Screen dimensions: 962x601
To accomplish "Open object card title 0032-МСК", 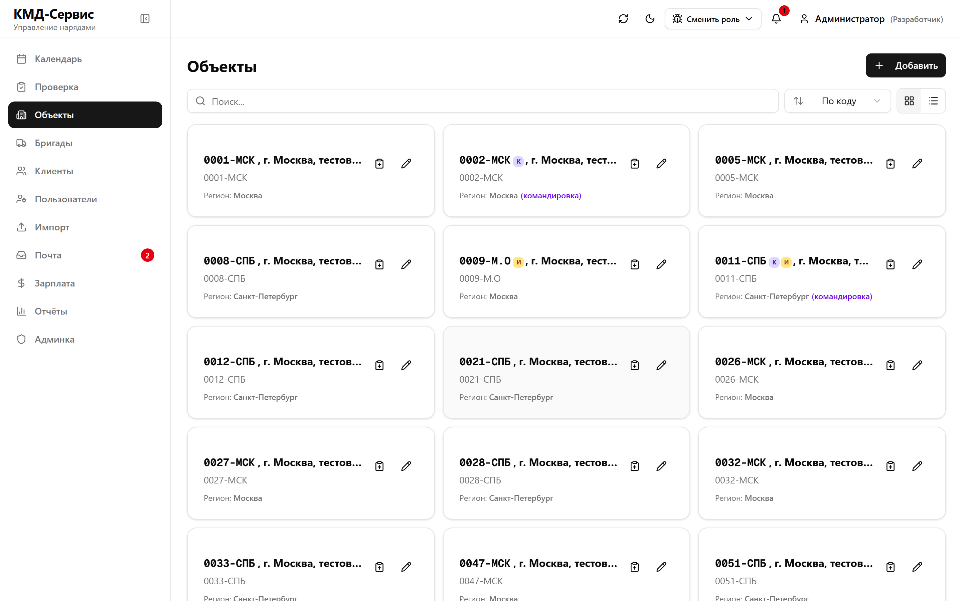I will point(794,463).
